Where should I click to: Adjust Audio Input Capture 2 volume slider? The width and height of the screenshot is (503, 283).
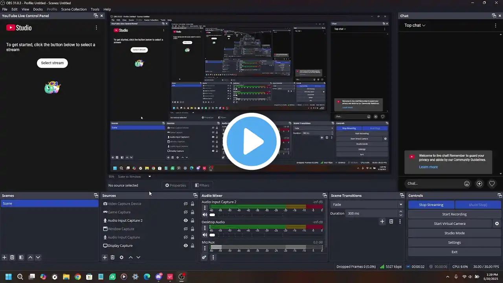click(212, 215)
